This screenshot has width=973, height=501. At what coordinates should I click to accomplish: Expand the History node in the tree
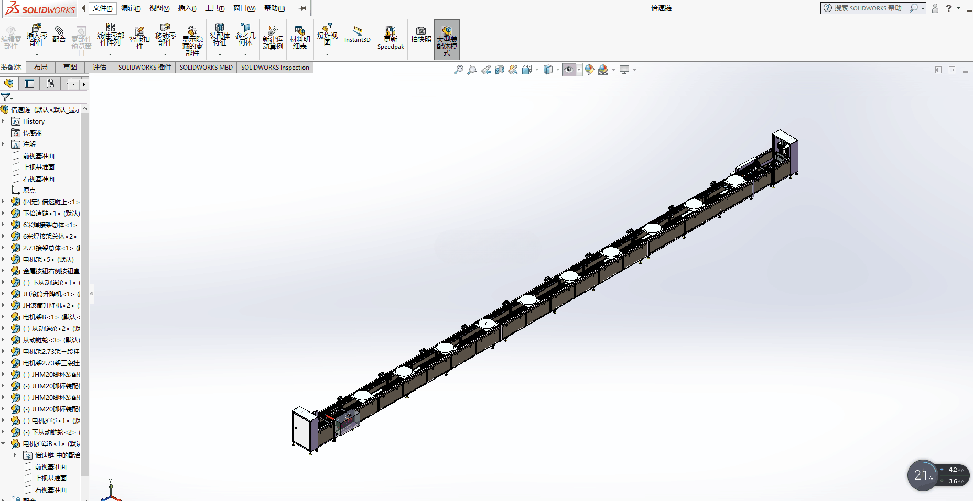coord(3,121)
